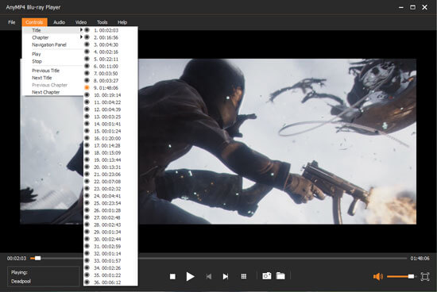Viewport: 437px width, 292px height.
Task: Choose Navigation Panel in Controls menu
Action: coord(49,44)
